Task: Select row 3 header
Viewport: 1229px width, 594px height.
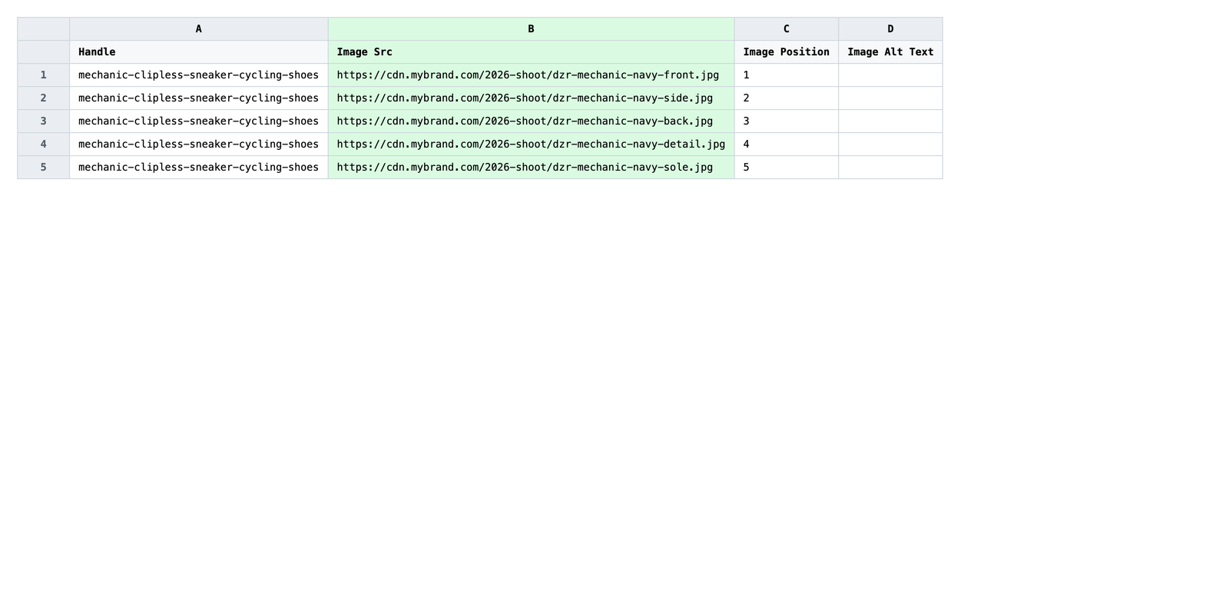Action: click(x=44, y=121)
